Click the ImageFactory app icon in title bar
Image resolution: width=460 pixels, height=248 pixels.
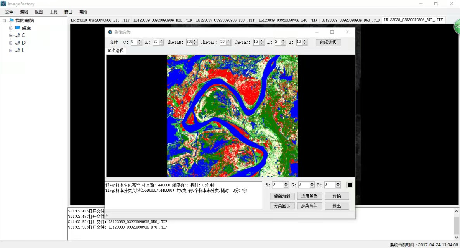click(3, 4)
